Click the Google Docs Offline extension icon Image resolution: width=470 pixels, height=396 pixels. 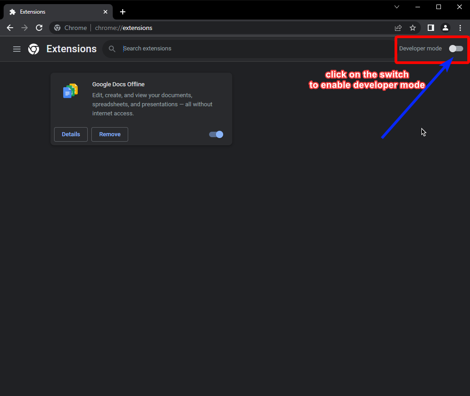[x=70, y=91]
